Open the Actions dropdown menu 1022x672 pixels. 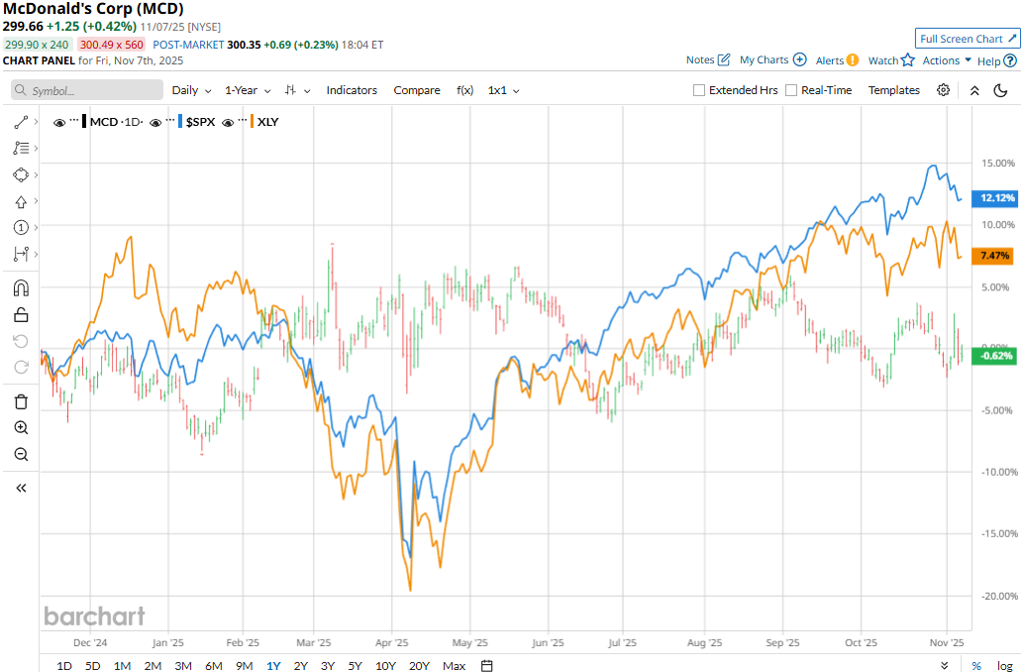click(947, 60)
